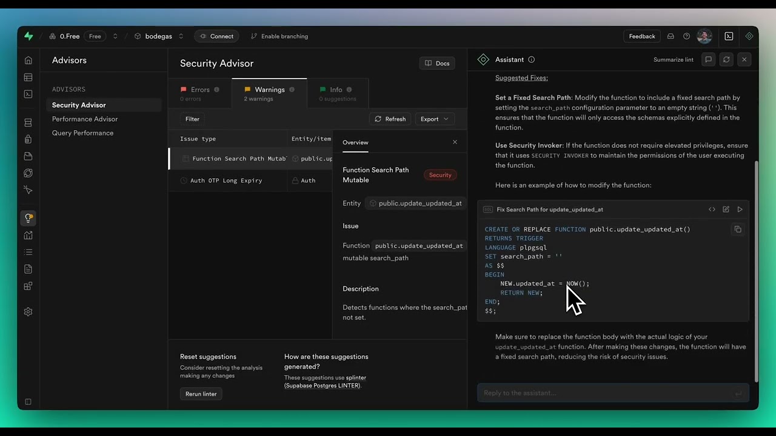The height and width of the screenshot is (436, 776).
Task: Open the Database sidebar icon
Action: [28, 123]
